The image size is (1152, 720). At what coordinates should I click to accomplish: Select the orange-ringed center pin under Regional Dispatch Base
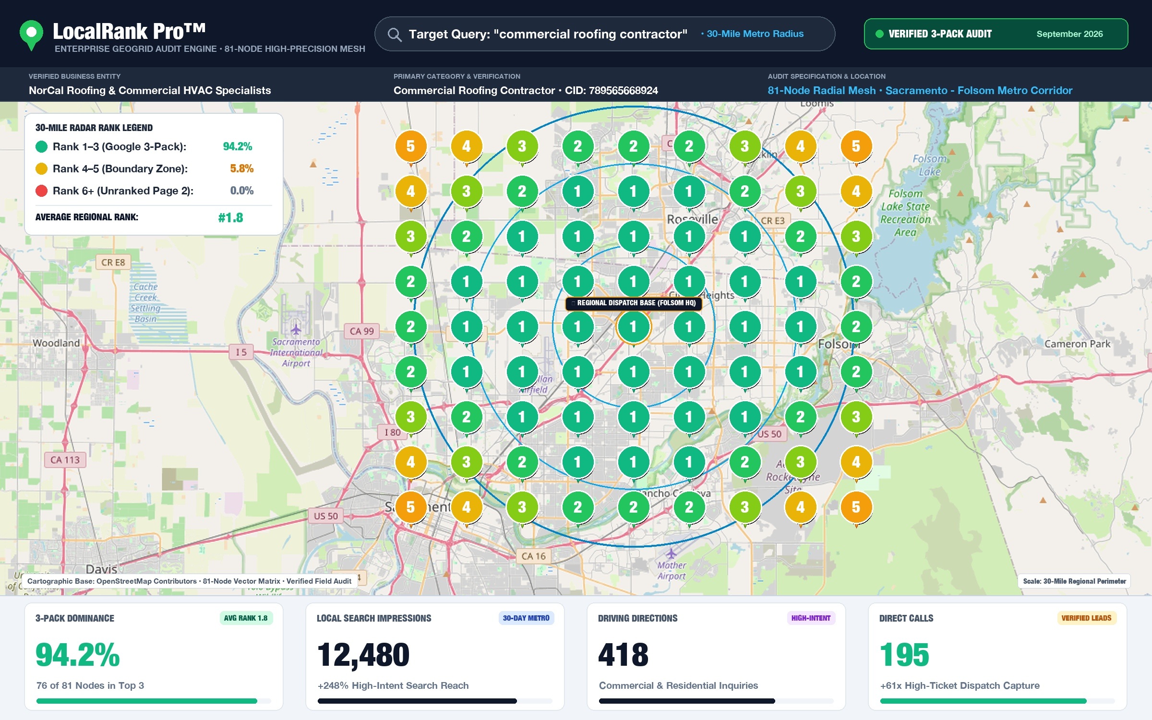click(633, 326)
